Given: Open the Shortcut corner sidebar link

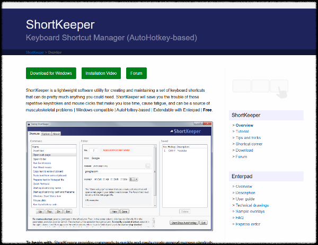Looking at the screenshot, I should tap(249, 144).
